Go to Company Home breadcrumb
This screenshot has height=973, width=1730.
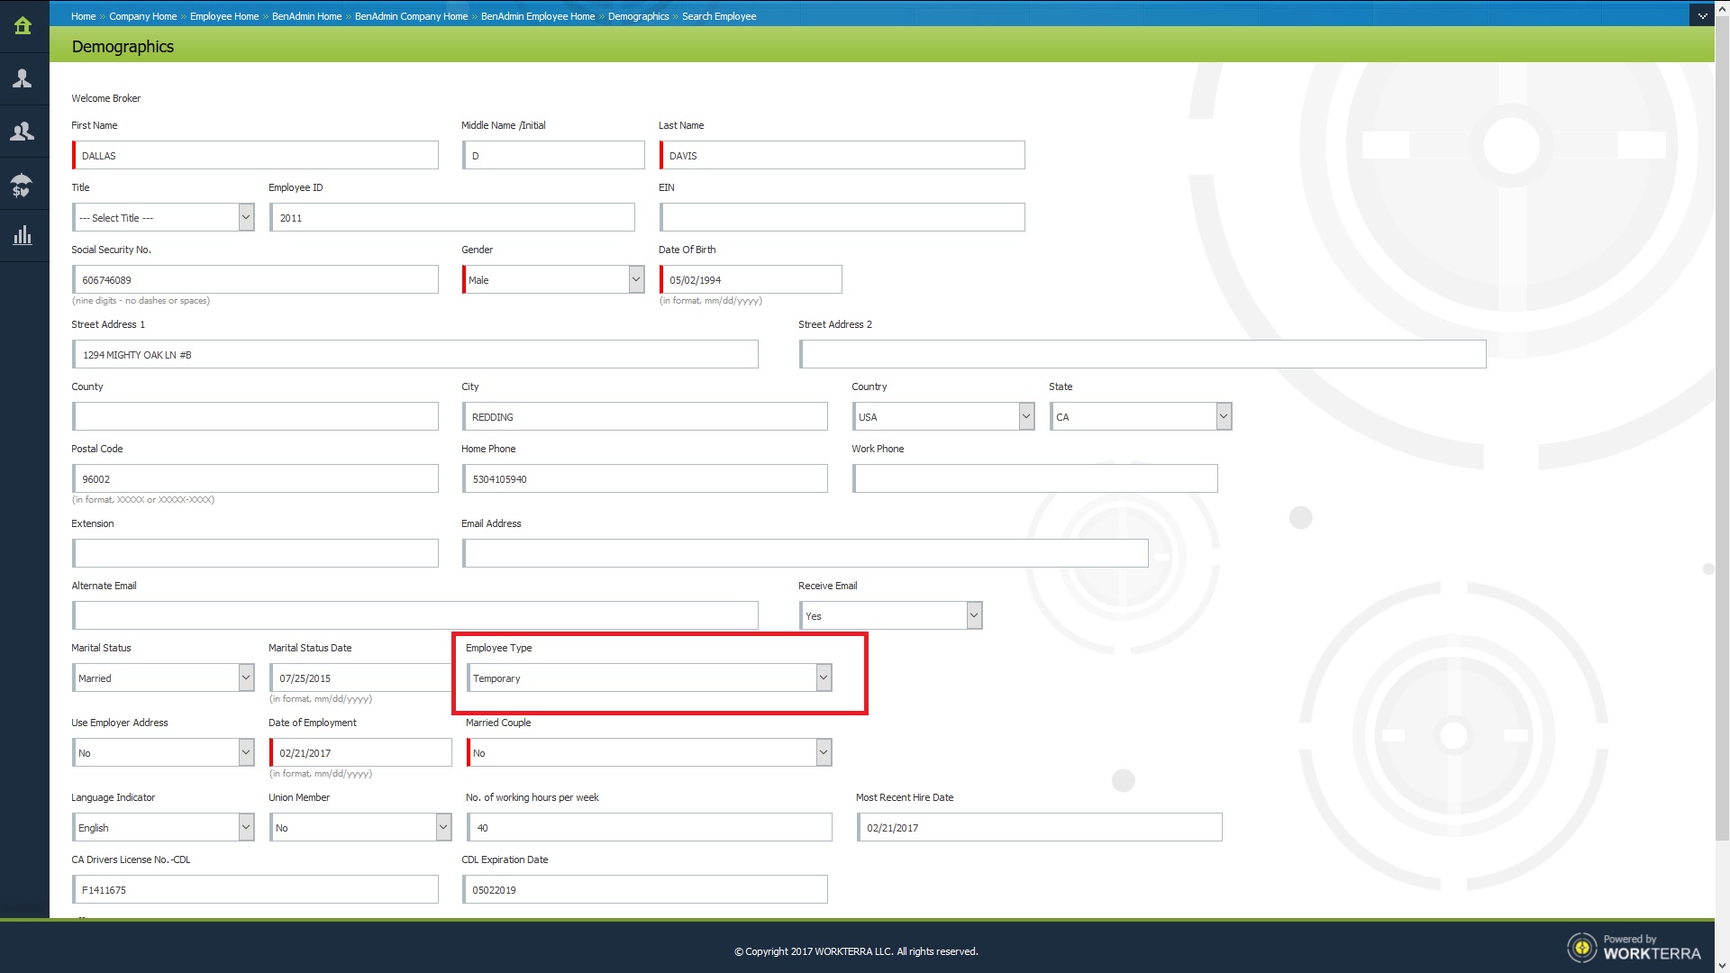tap(142, 16)
